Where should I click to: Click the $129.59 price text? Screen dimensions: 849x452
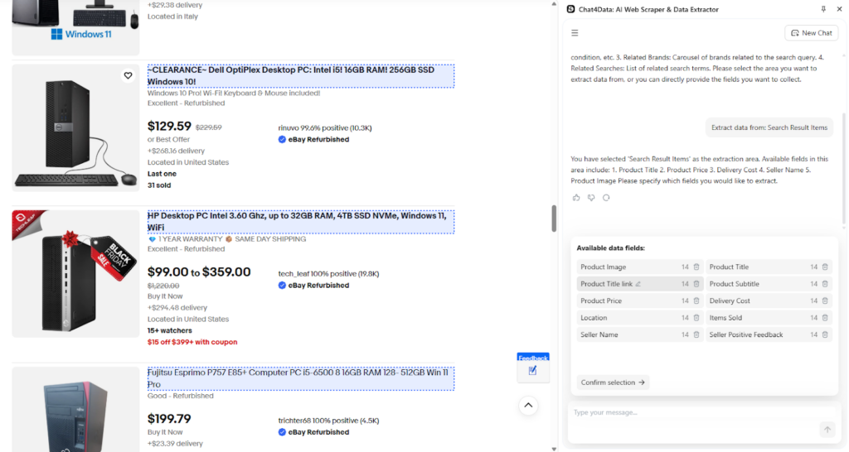click(x=169, y=127)
